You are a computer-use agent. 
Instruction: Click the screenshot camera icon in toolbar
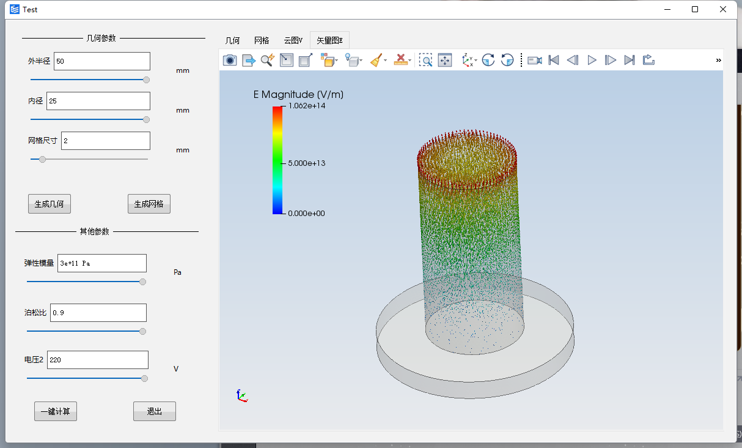(230, 60)
